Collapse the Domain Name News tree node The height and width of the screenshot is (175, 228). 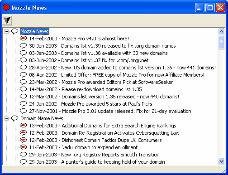[x=6, y=118]
